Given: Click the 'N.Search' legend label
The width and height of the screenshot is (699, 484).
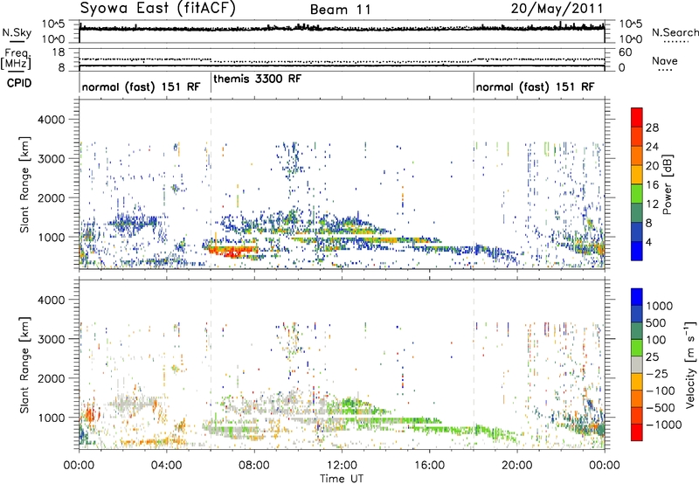Looking at the screenshot, I should [x=675, y=32].
